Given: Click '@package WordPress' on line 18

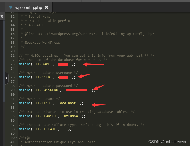Looking at the screenshot, I should pos(42,42).
